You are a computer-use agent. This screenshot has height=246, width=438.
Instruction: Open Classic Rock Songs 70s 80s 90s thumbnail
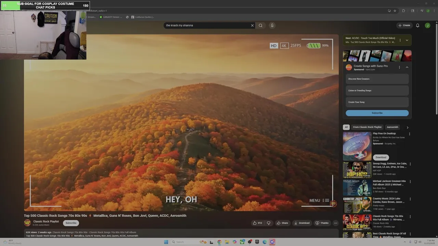click(357, 222)
